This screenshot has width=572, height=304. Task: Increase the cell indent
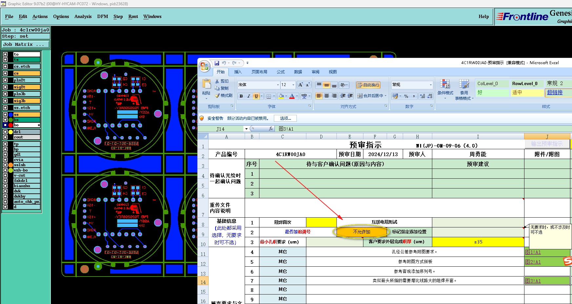pyautogui.click(x=350, y=96)
